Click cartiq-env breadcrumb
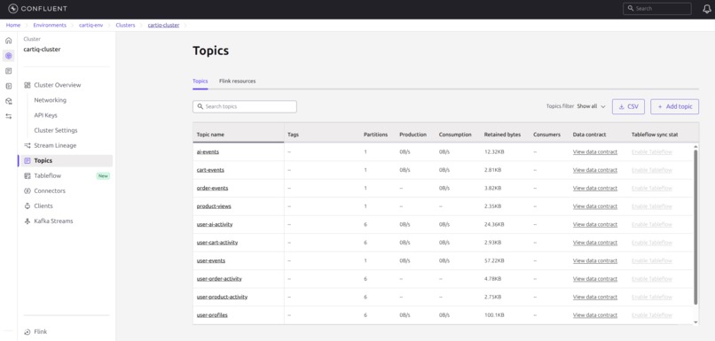 [91, 26]
